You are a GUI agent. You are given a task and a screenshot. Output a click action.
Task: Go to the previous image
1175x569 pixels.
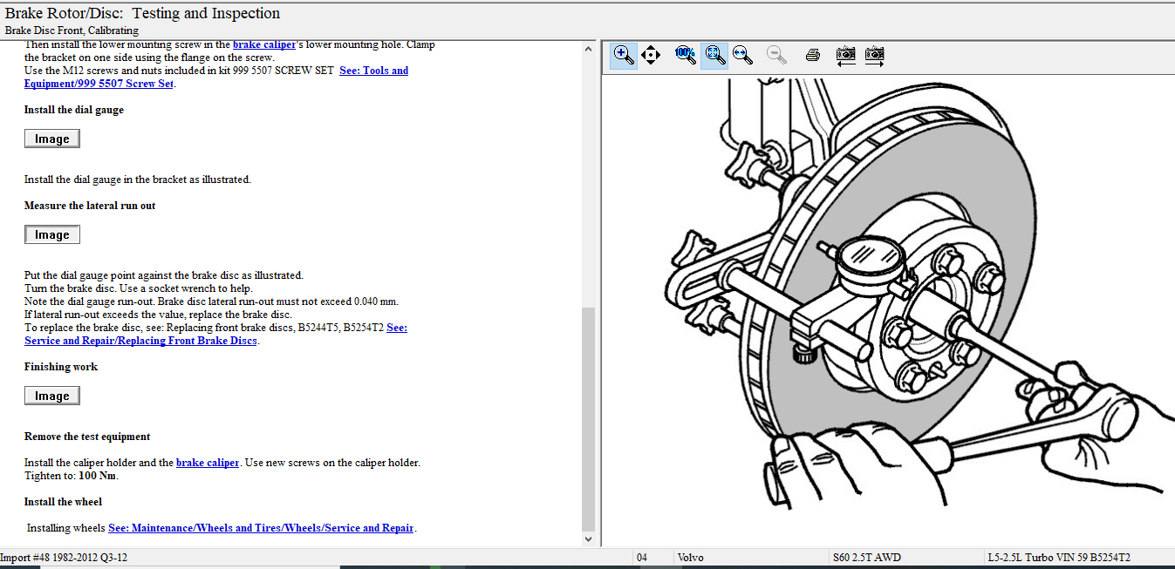(845, 55)
